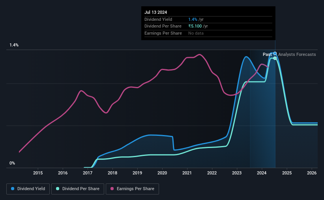Click the teal Dividend Per Share legend dot

click(x=58, y=189)
